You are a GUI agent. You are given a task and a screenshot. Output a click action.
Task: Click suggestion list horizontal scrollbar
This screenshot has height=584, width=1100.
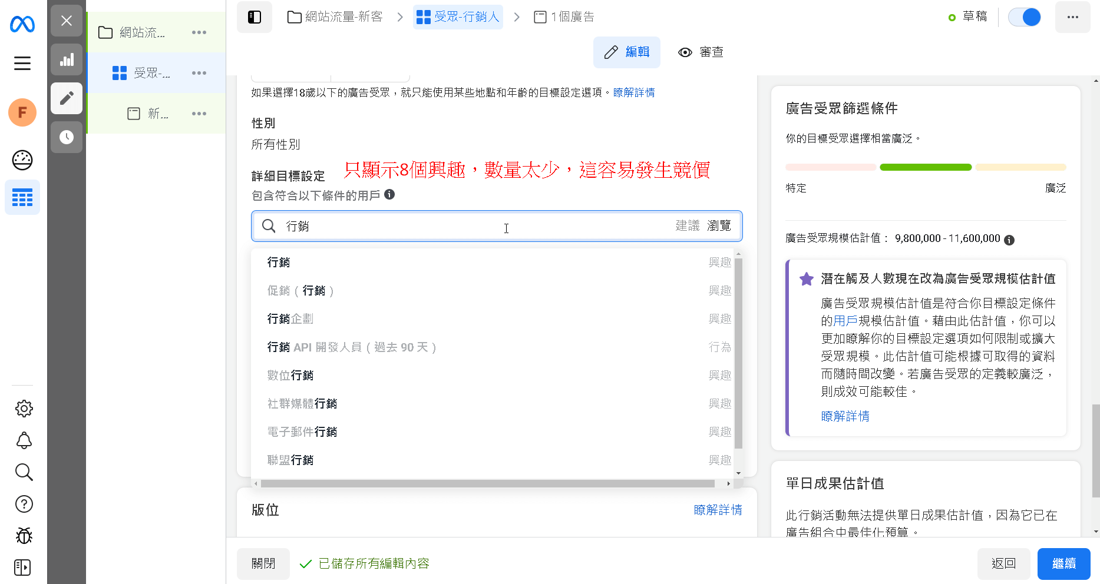(488, 483)
